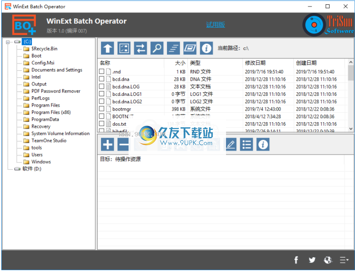Click file list scrollbar down arrow
The height and width of the screenshot is (271, 355).
click(351, 129)
